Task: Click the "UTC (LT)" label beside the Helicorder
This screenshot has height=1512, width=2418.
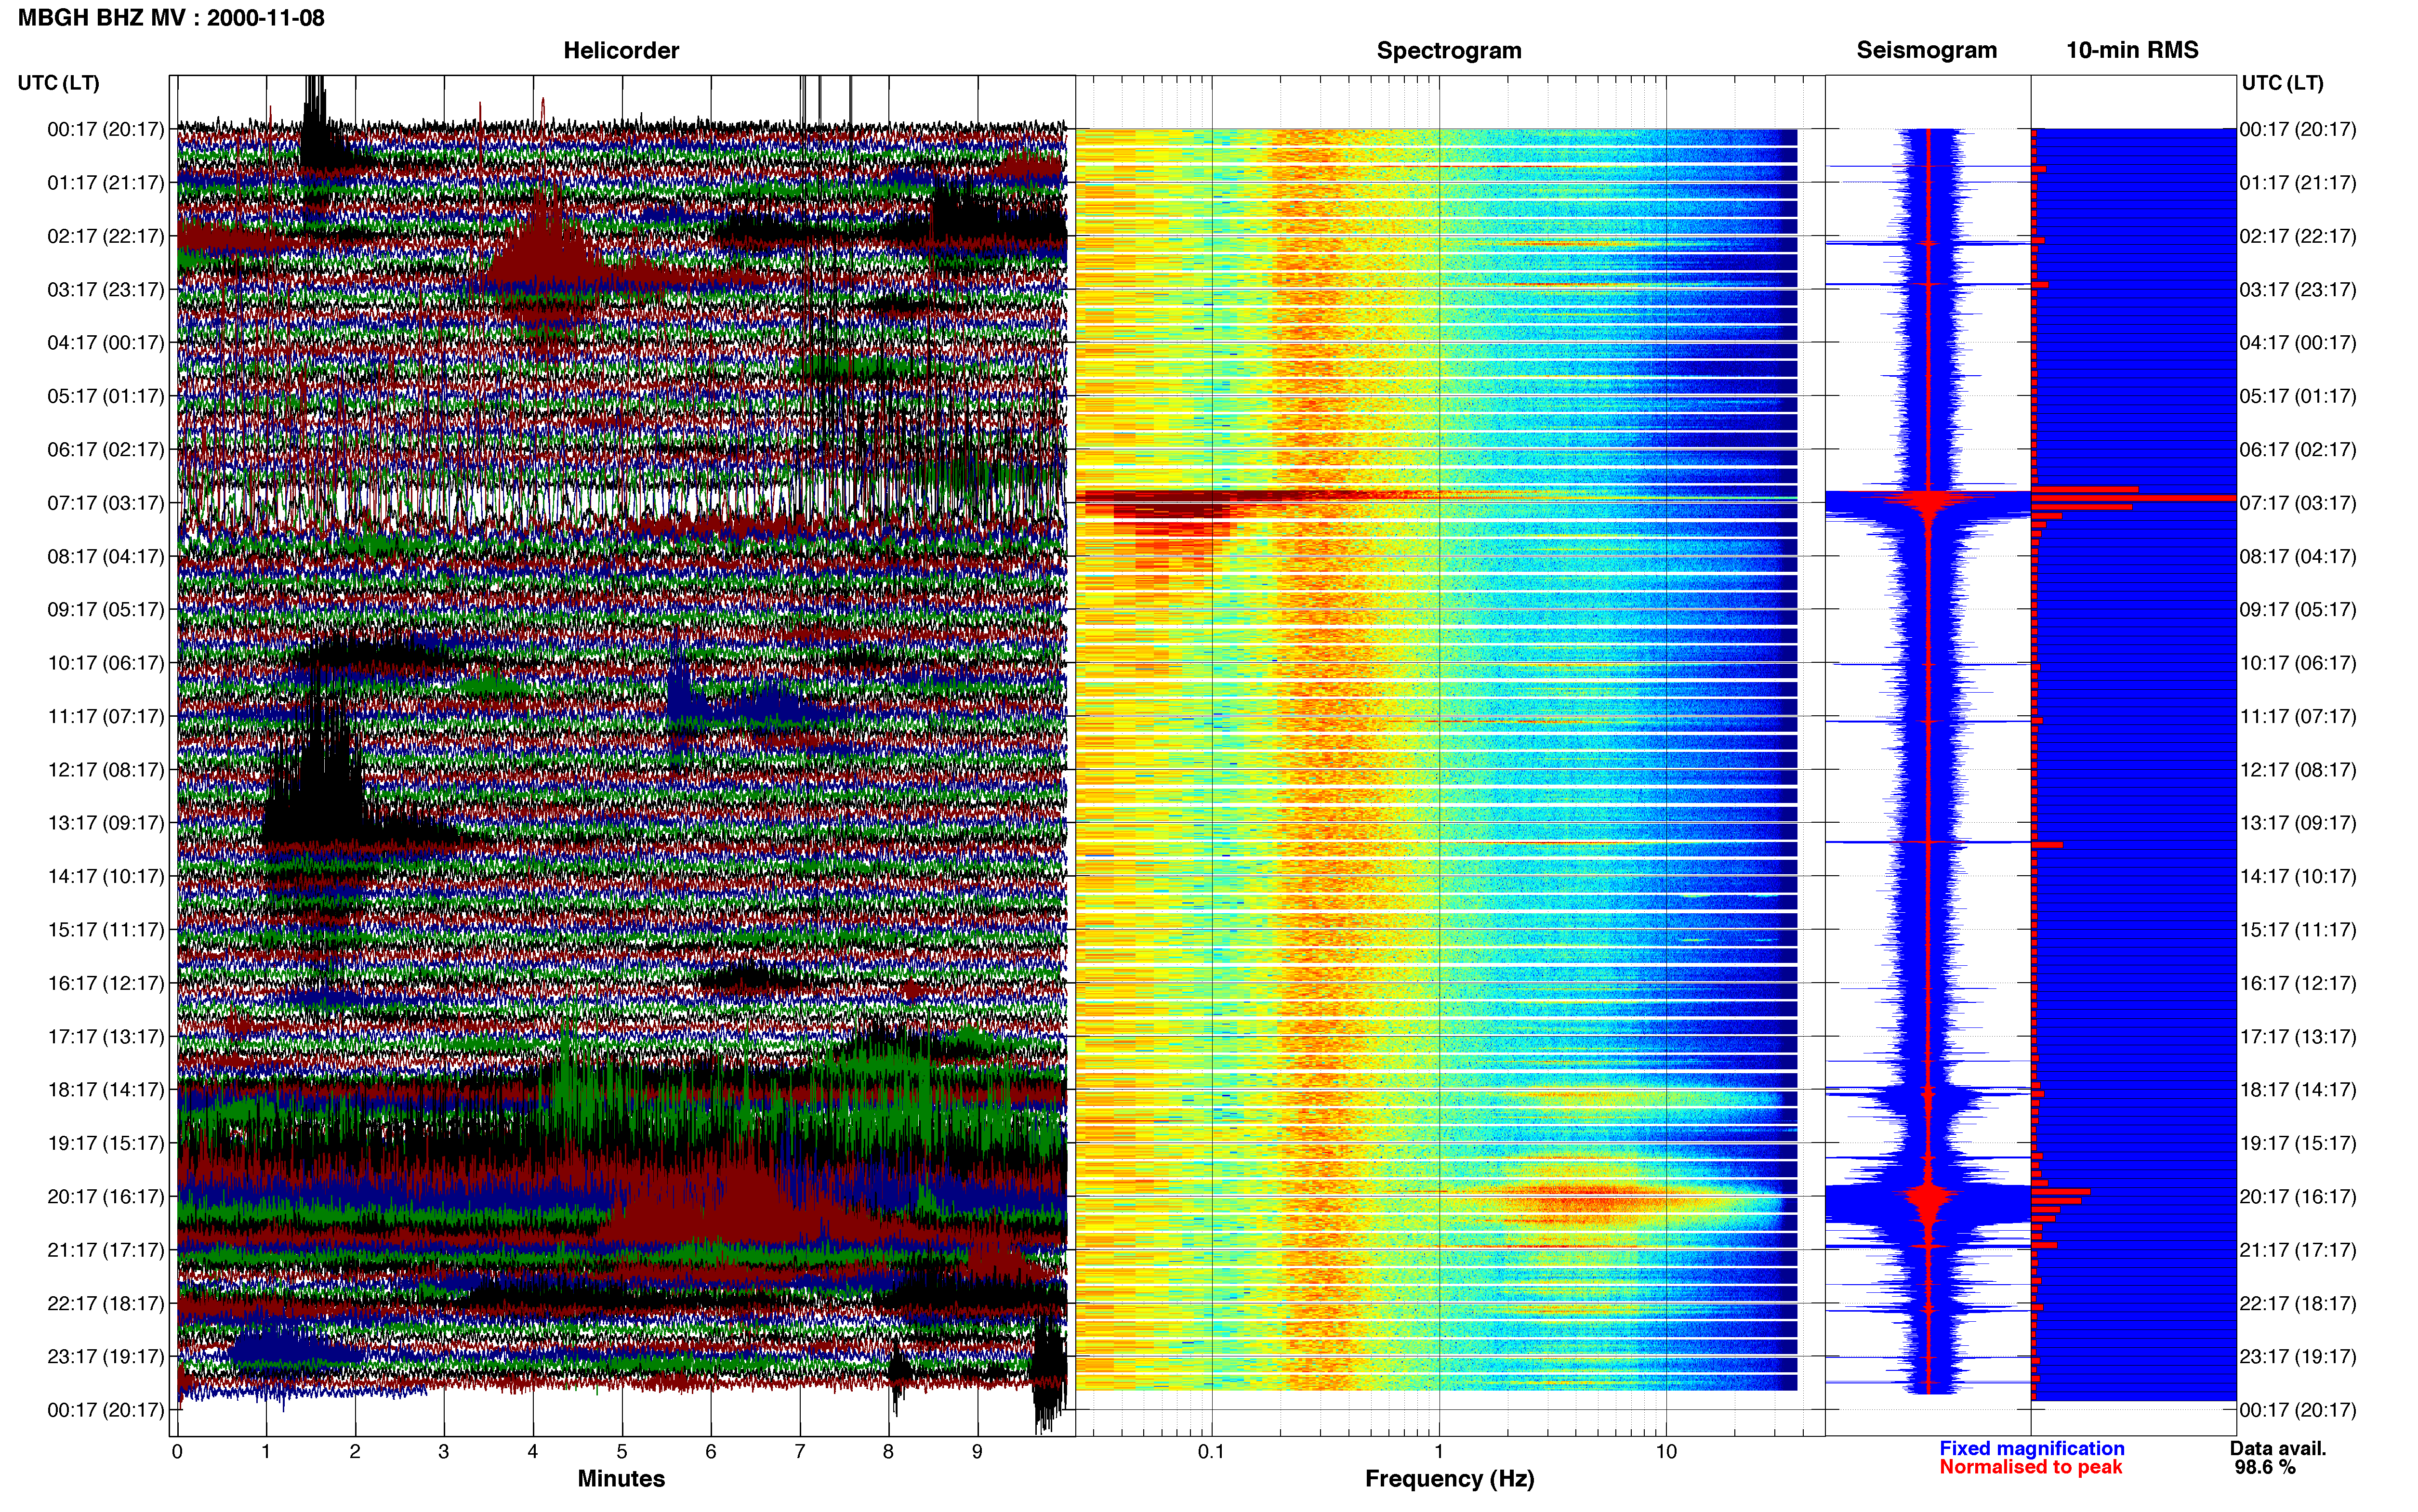Action: pos(58,83)
